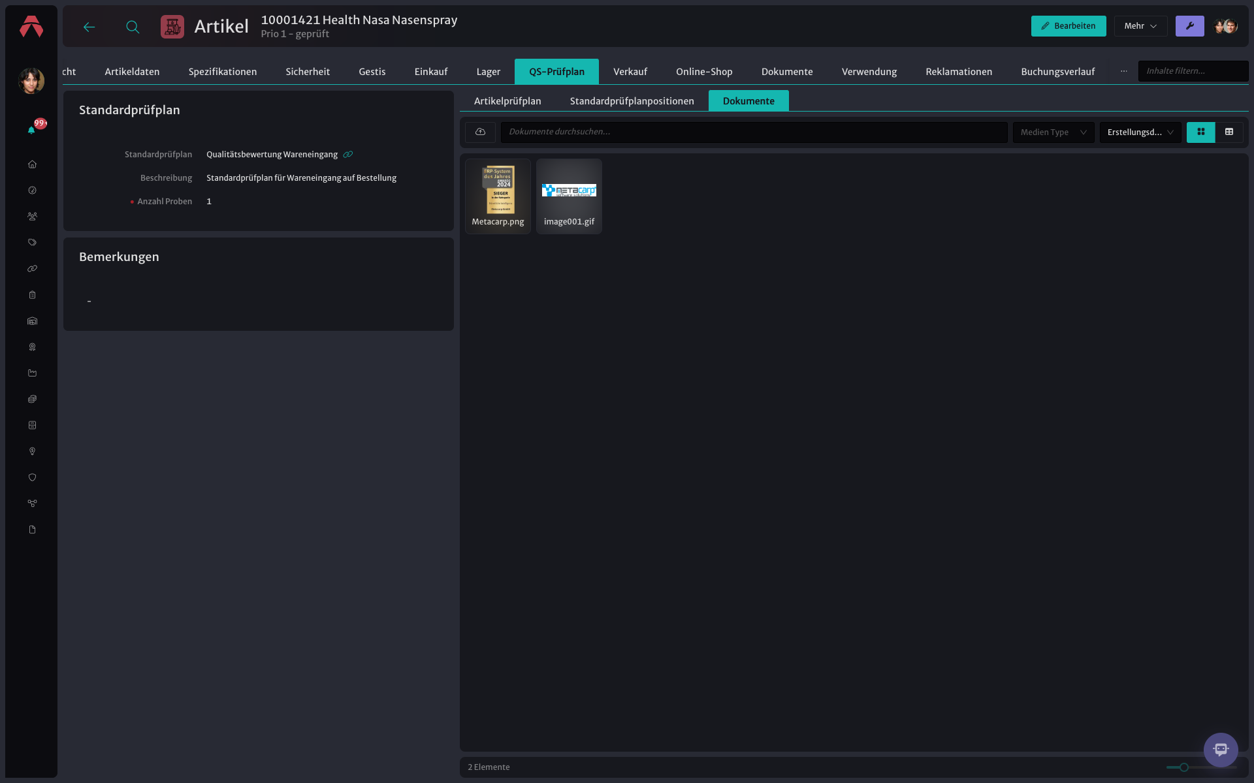Screen dimensions: 1254x783
Task: Switch to the Spezifikationen tab
Action: [223, 72]
